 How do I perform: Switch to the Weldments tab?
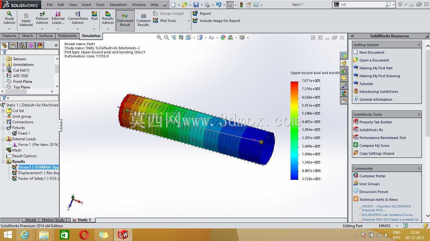[x=67, y=36]
